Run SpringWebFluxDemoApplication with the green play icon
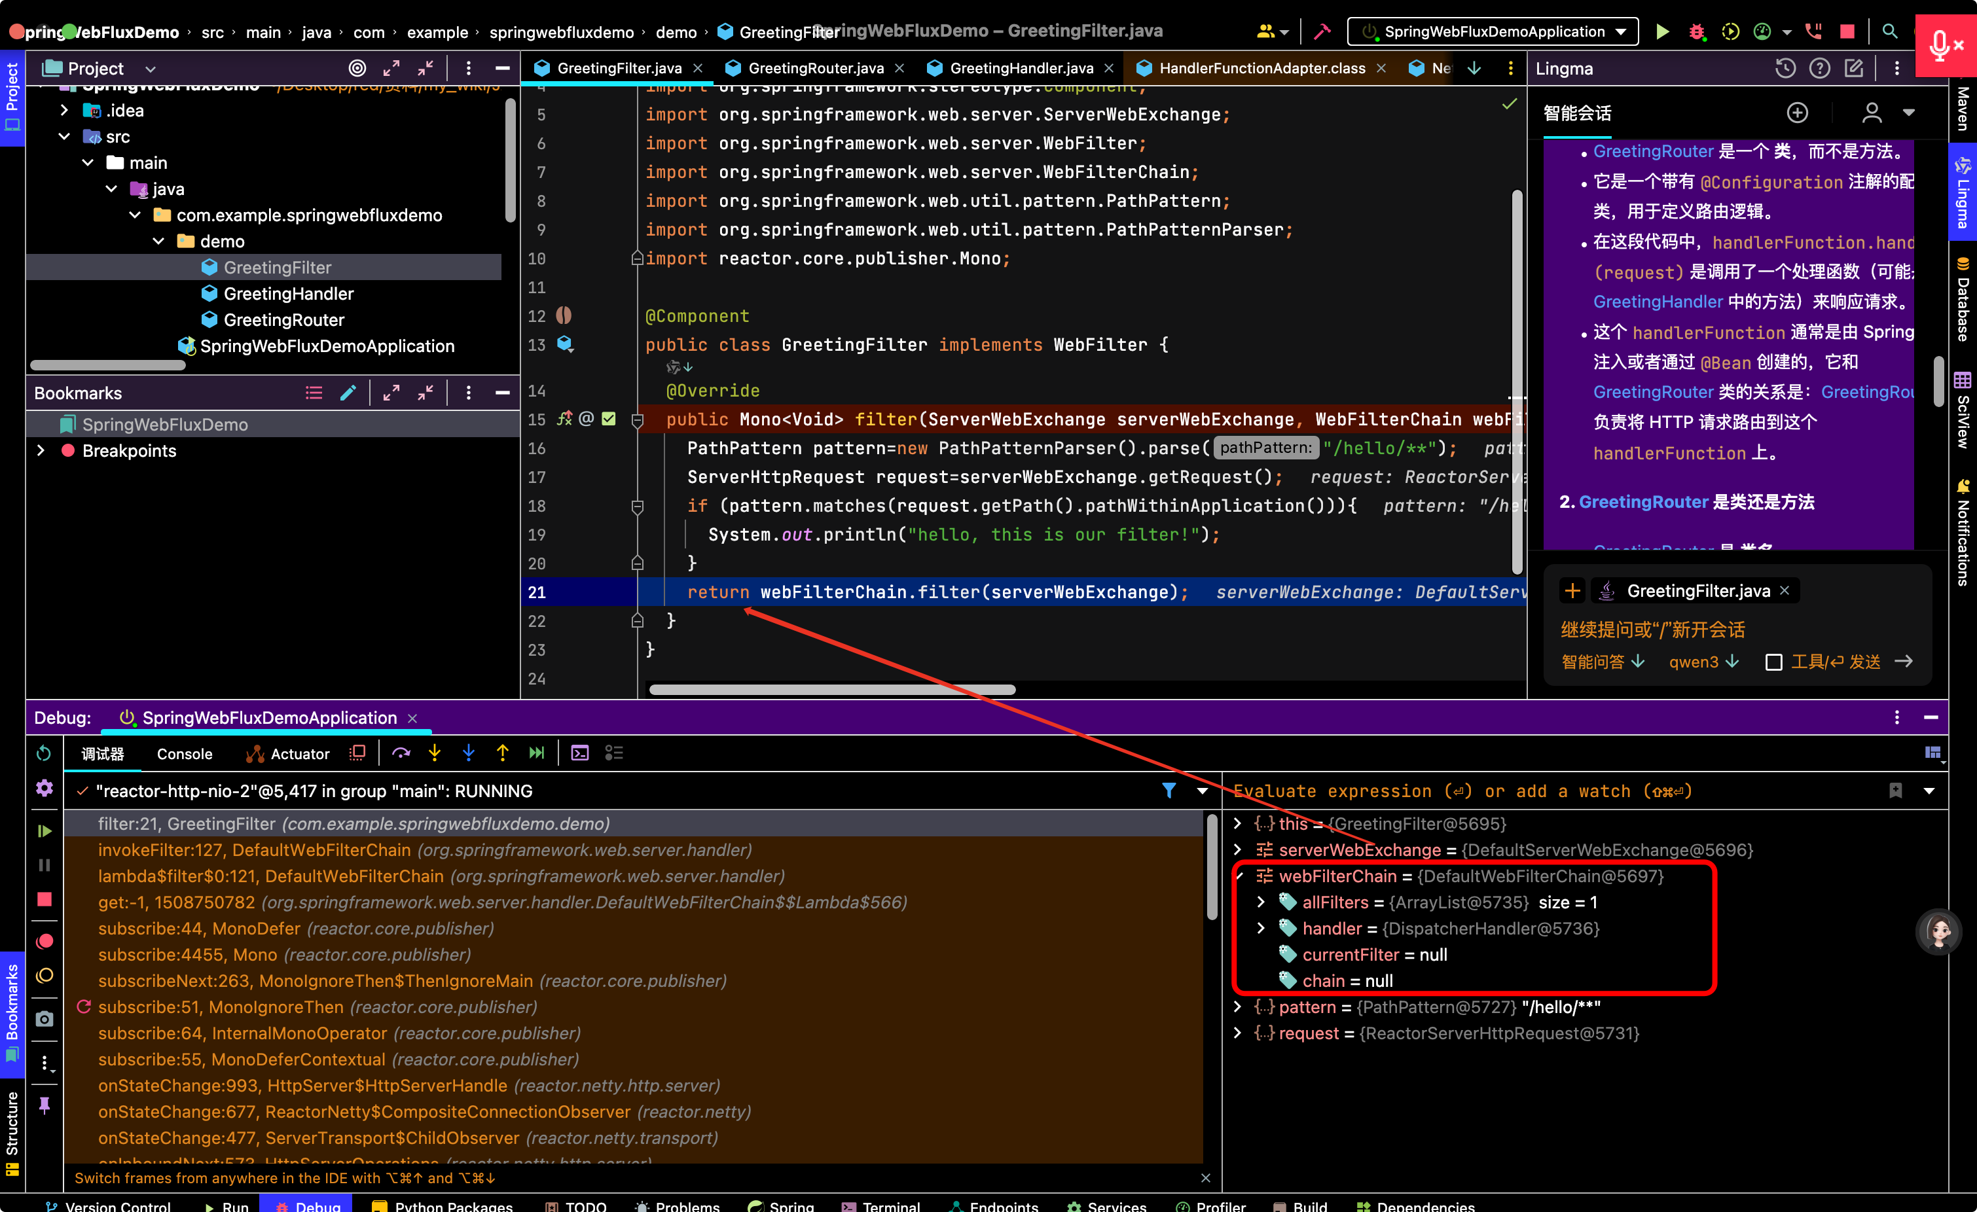The width and height of the screenshot is (1977, 1212). click(1663, 31)
